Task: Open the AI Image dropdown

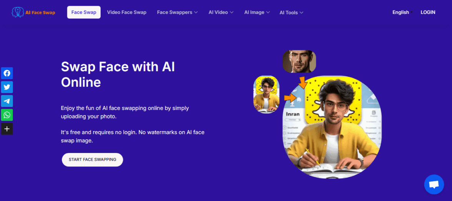Action: click(257, 12)
